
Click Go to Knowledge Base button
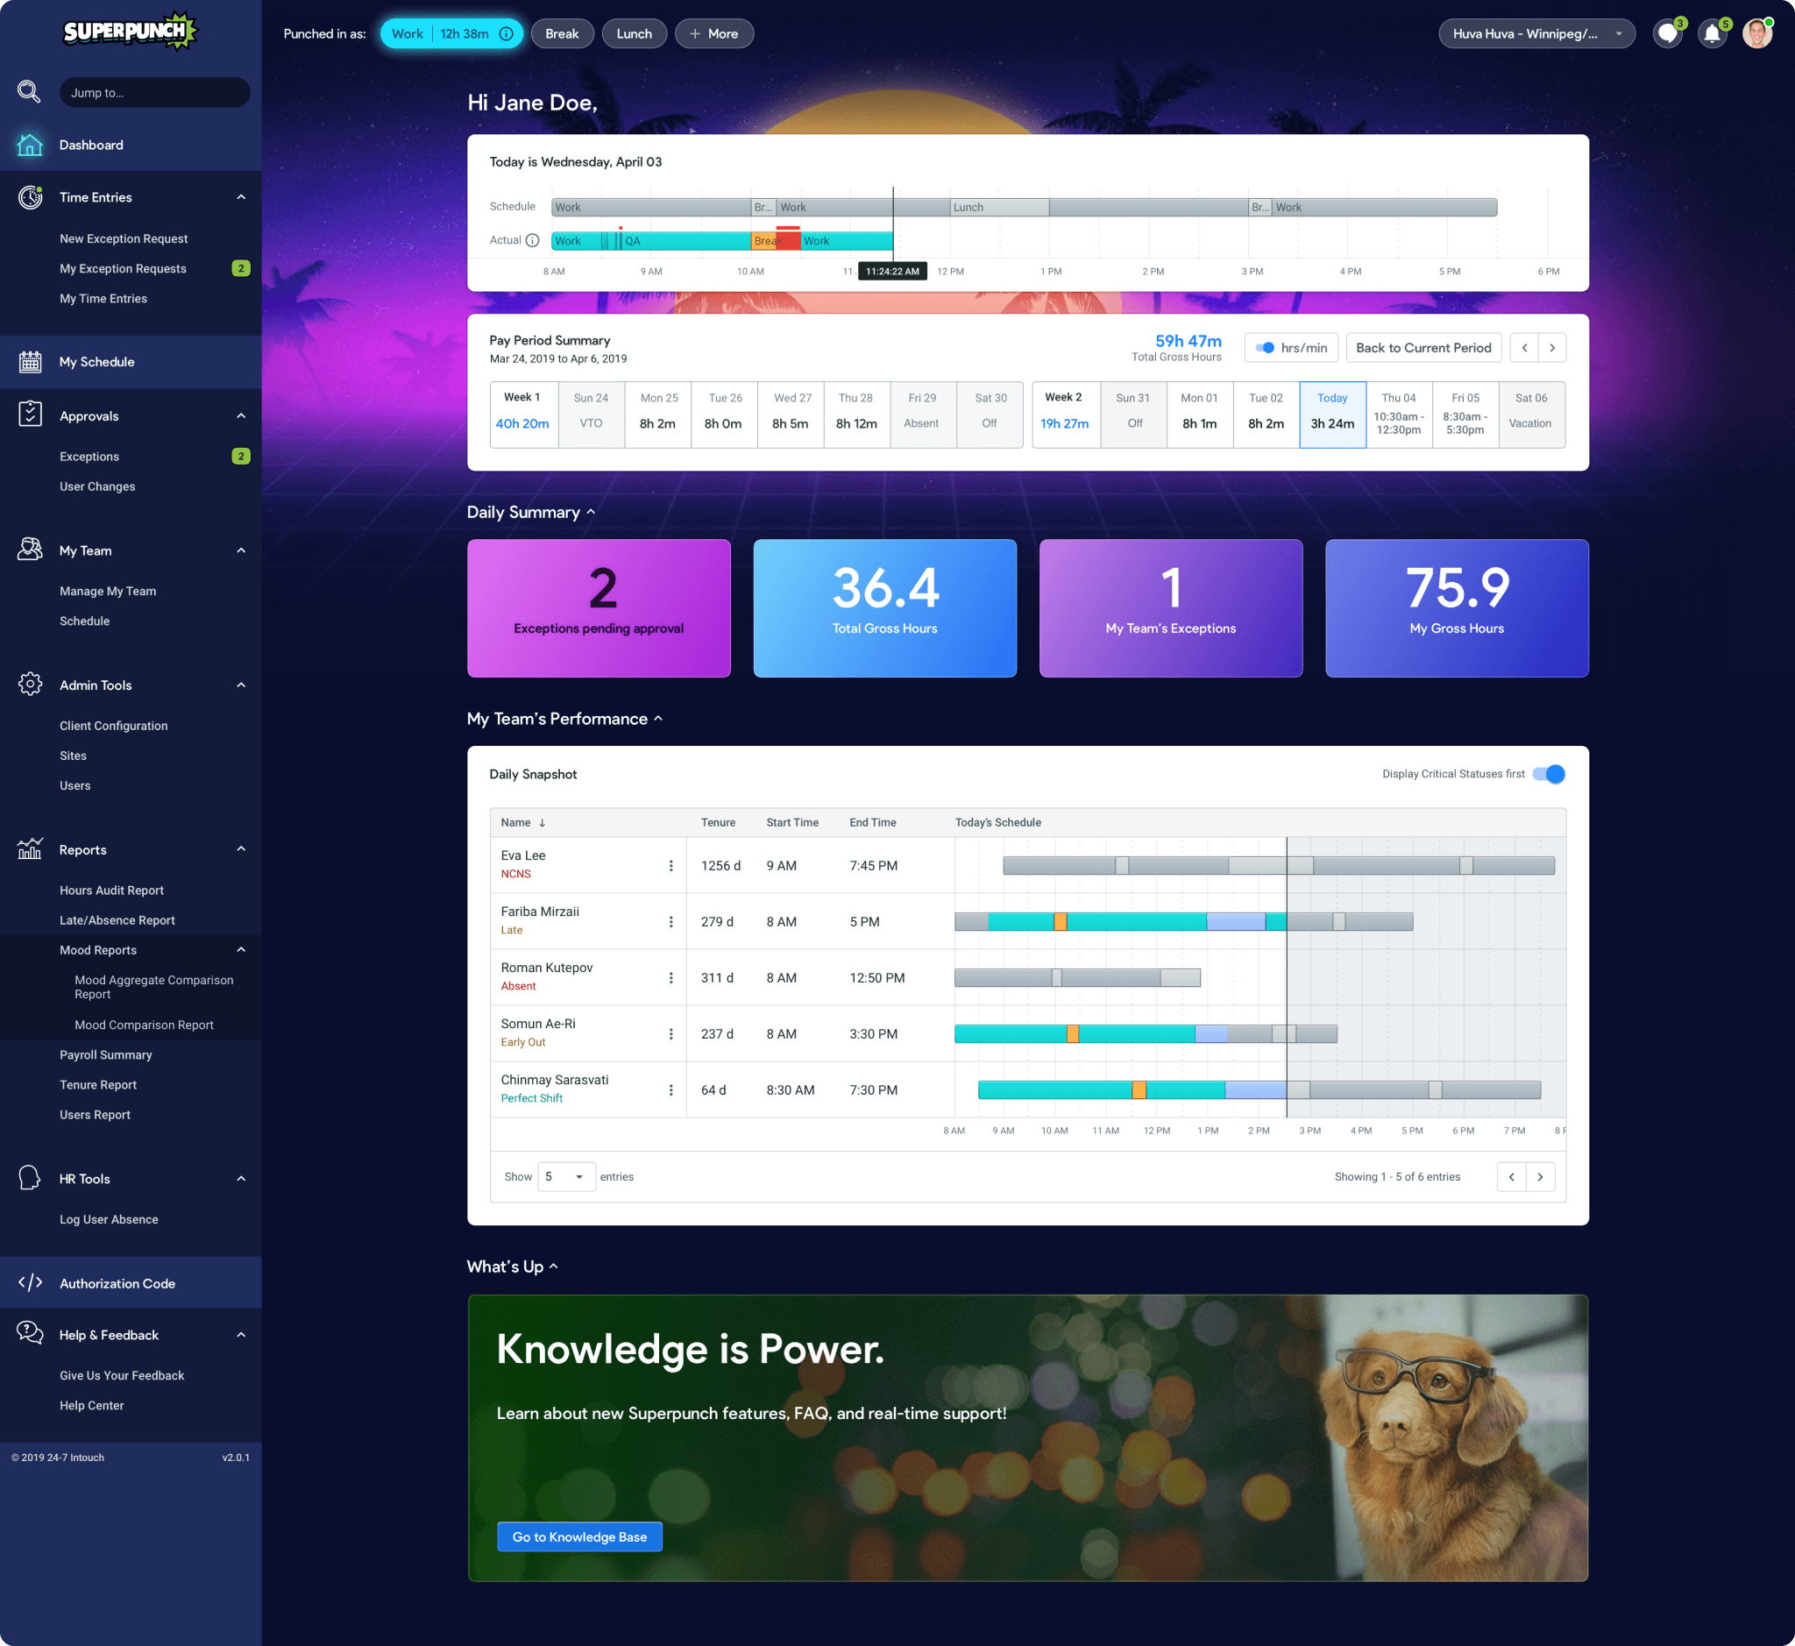[579, 1536]
